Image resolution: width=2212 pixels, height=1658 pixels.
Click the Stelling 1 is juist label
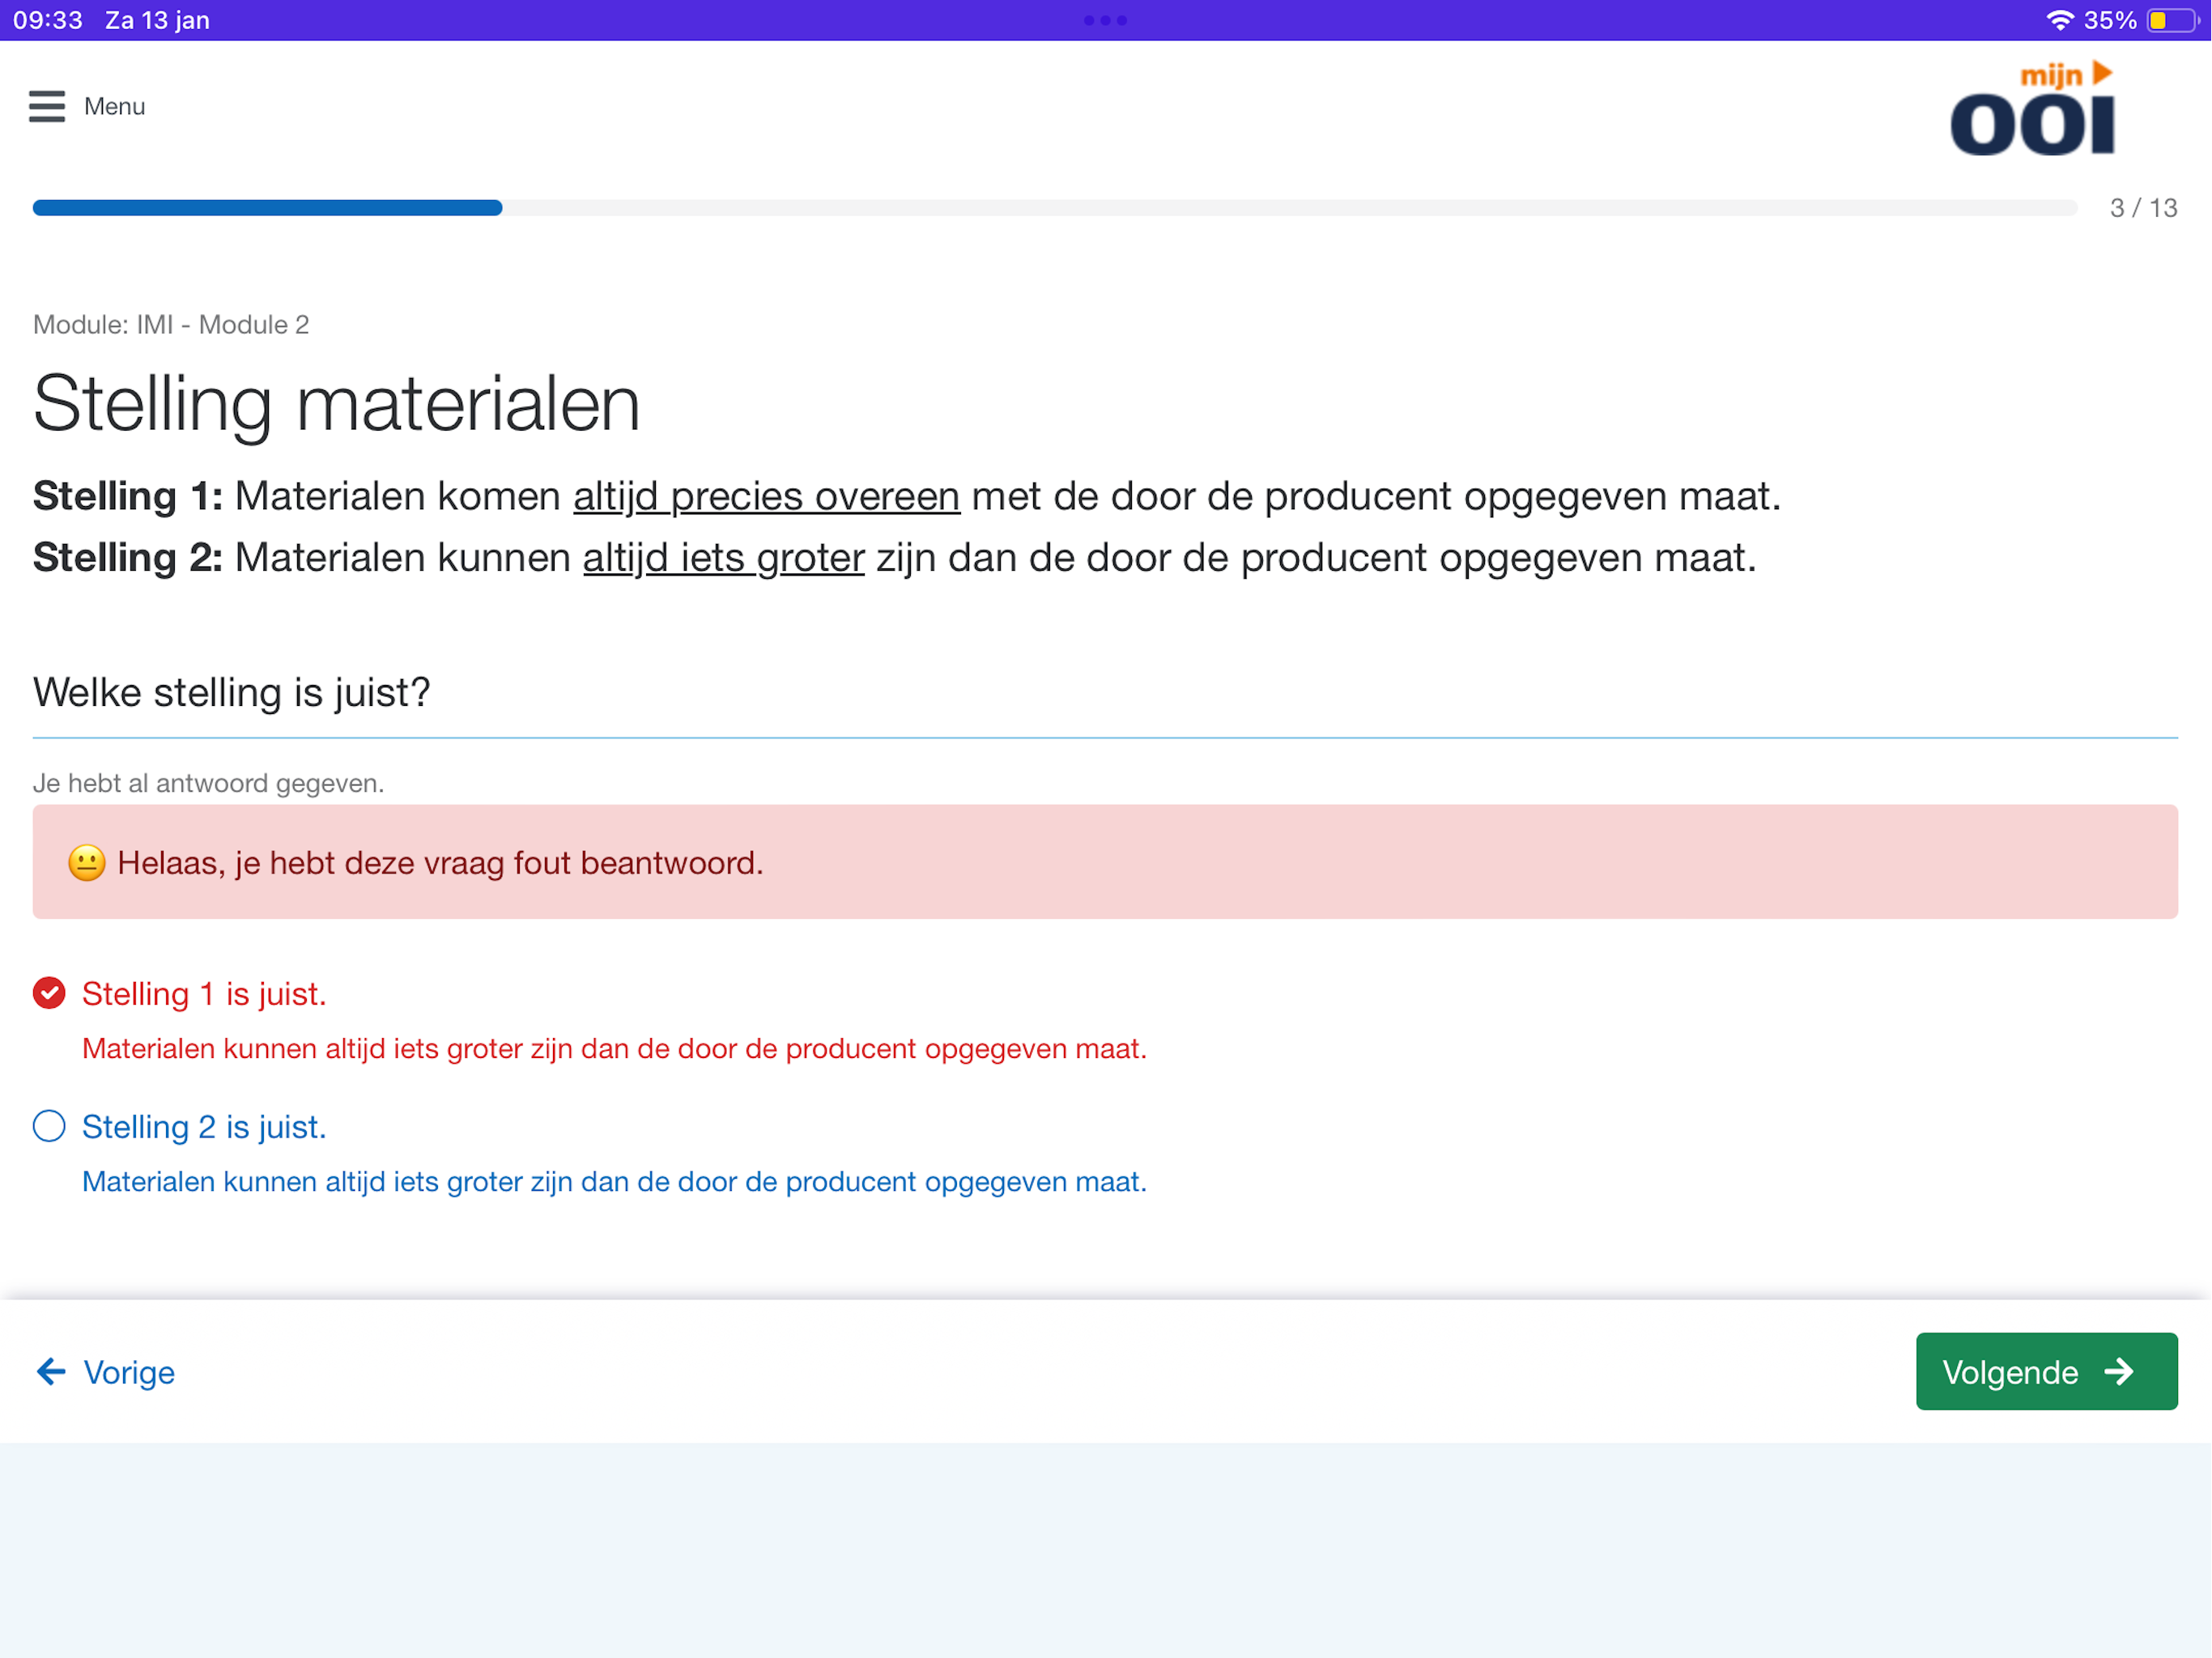pyautogui.click(x=204, y=994)
